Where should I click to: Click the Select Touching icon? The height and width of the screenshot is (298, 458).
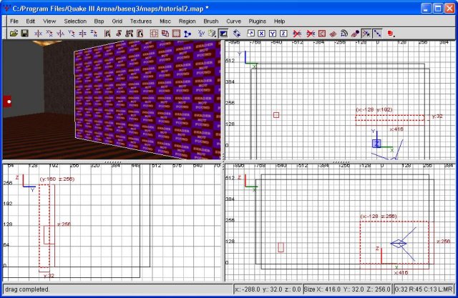point(118,34)
